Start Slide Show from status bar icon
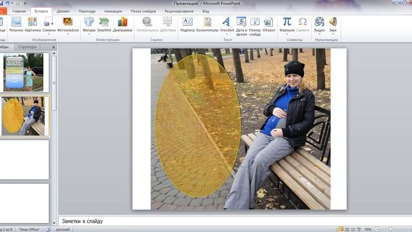The height and width of the screenshot is (232, 412). tap(359, 229)
